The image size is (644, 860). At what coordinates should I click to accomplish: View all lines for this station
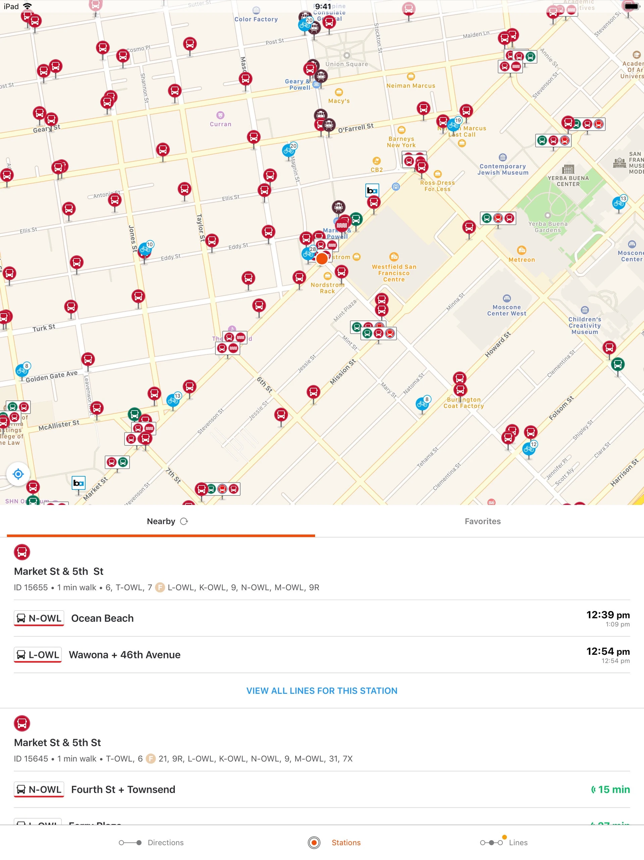point(321,690)
